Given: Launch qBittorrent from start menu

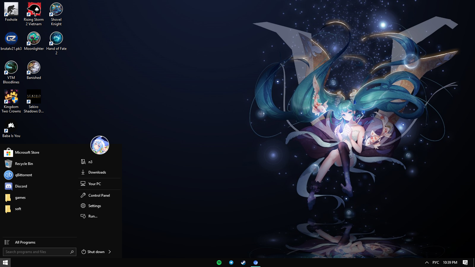Looking at the screenshot, I should [40, 175].
